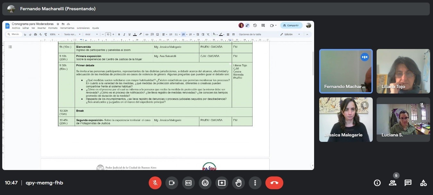
Task: Open more options three-dot menu
Action: coord(255,183)
